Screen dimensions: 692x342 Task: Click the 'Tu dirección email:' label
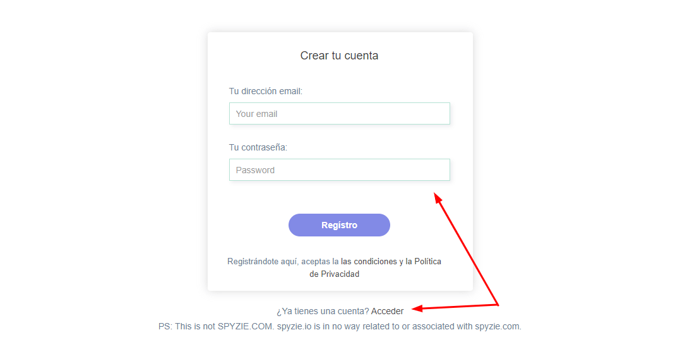pyautogui.click(x=266, y=91)
